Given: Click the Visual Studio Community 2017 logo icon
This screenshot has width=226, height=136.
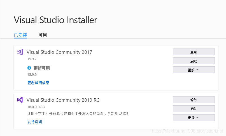Looking at the screenshot, I should pyautogui.click(x=20, y=52).
